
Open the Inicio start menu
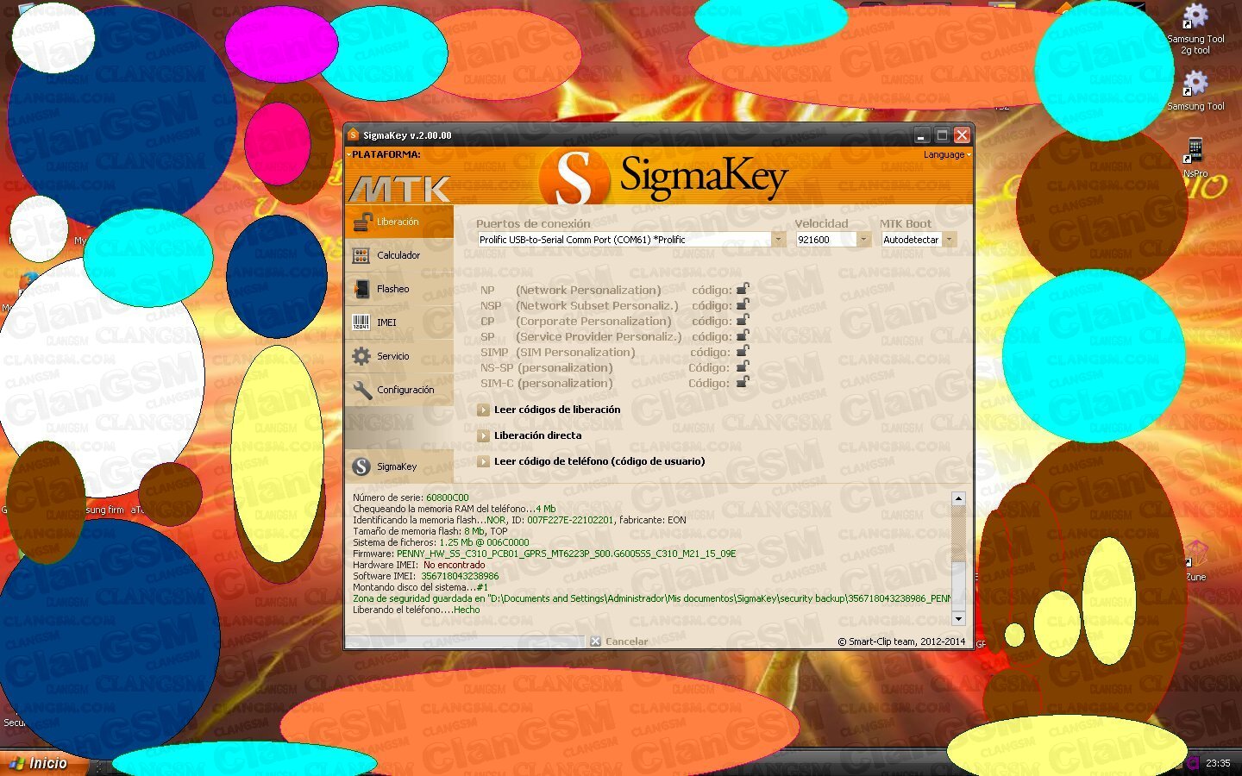click(x=43, y=764)
